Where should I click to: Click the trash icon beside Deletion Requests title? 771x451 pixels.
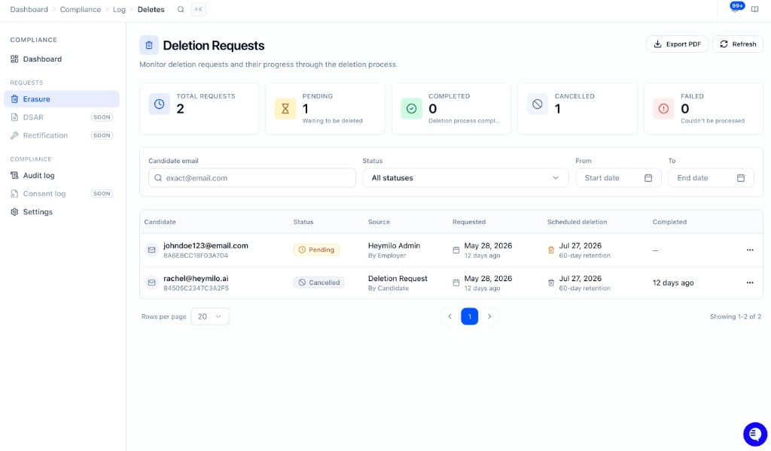click(x=149, y=45)
